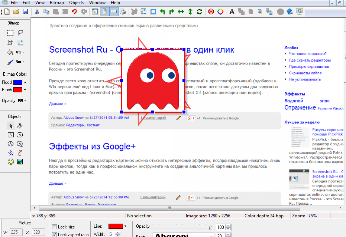Rotate right with the green arrow

tap(171, 11)
